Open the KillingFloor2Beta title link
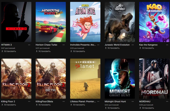 pos(44,101)
